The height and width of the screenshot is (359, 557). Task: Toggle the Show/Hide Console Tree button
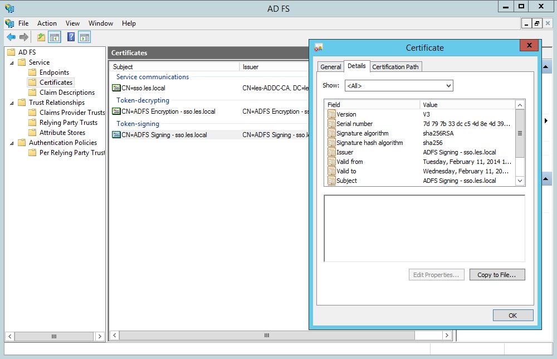(54, 37)
